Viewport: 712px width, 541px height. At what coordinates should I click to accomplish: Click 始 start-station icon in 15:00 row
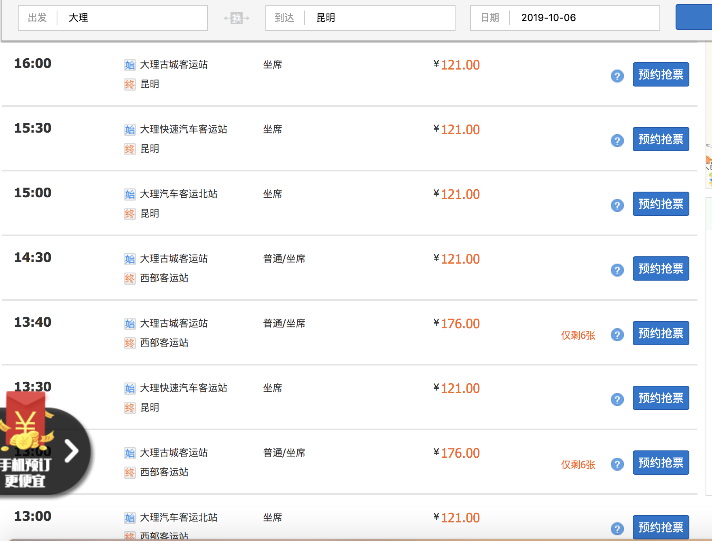click(129, 194)
